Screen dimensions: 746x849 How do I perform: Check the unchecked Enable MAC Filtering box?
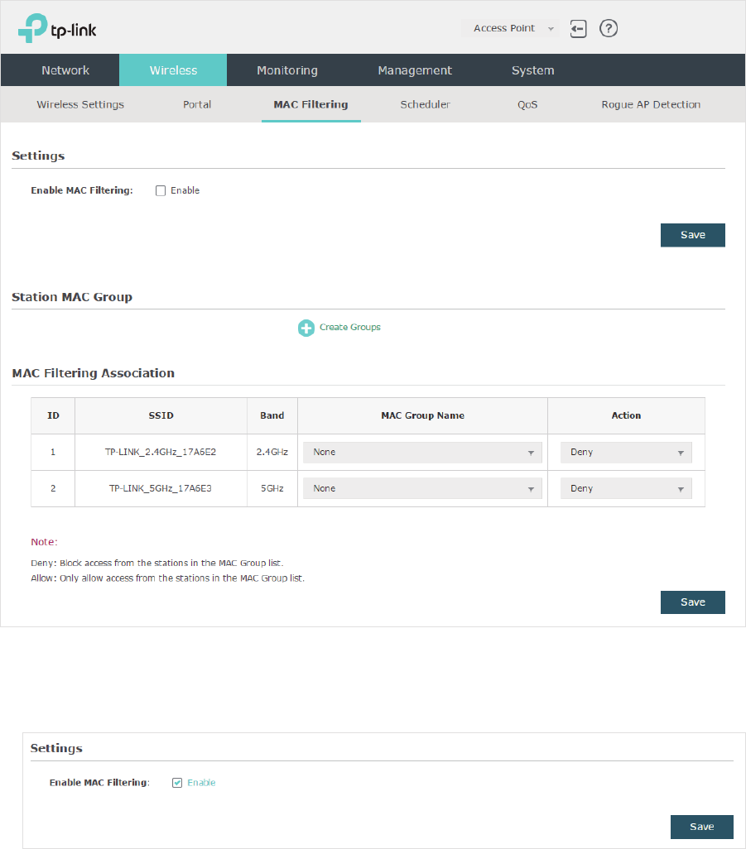(x=161, y=190)
